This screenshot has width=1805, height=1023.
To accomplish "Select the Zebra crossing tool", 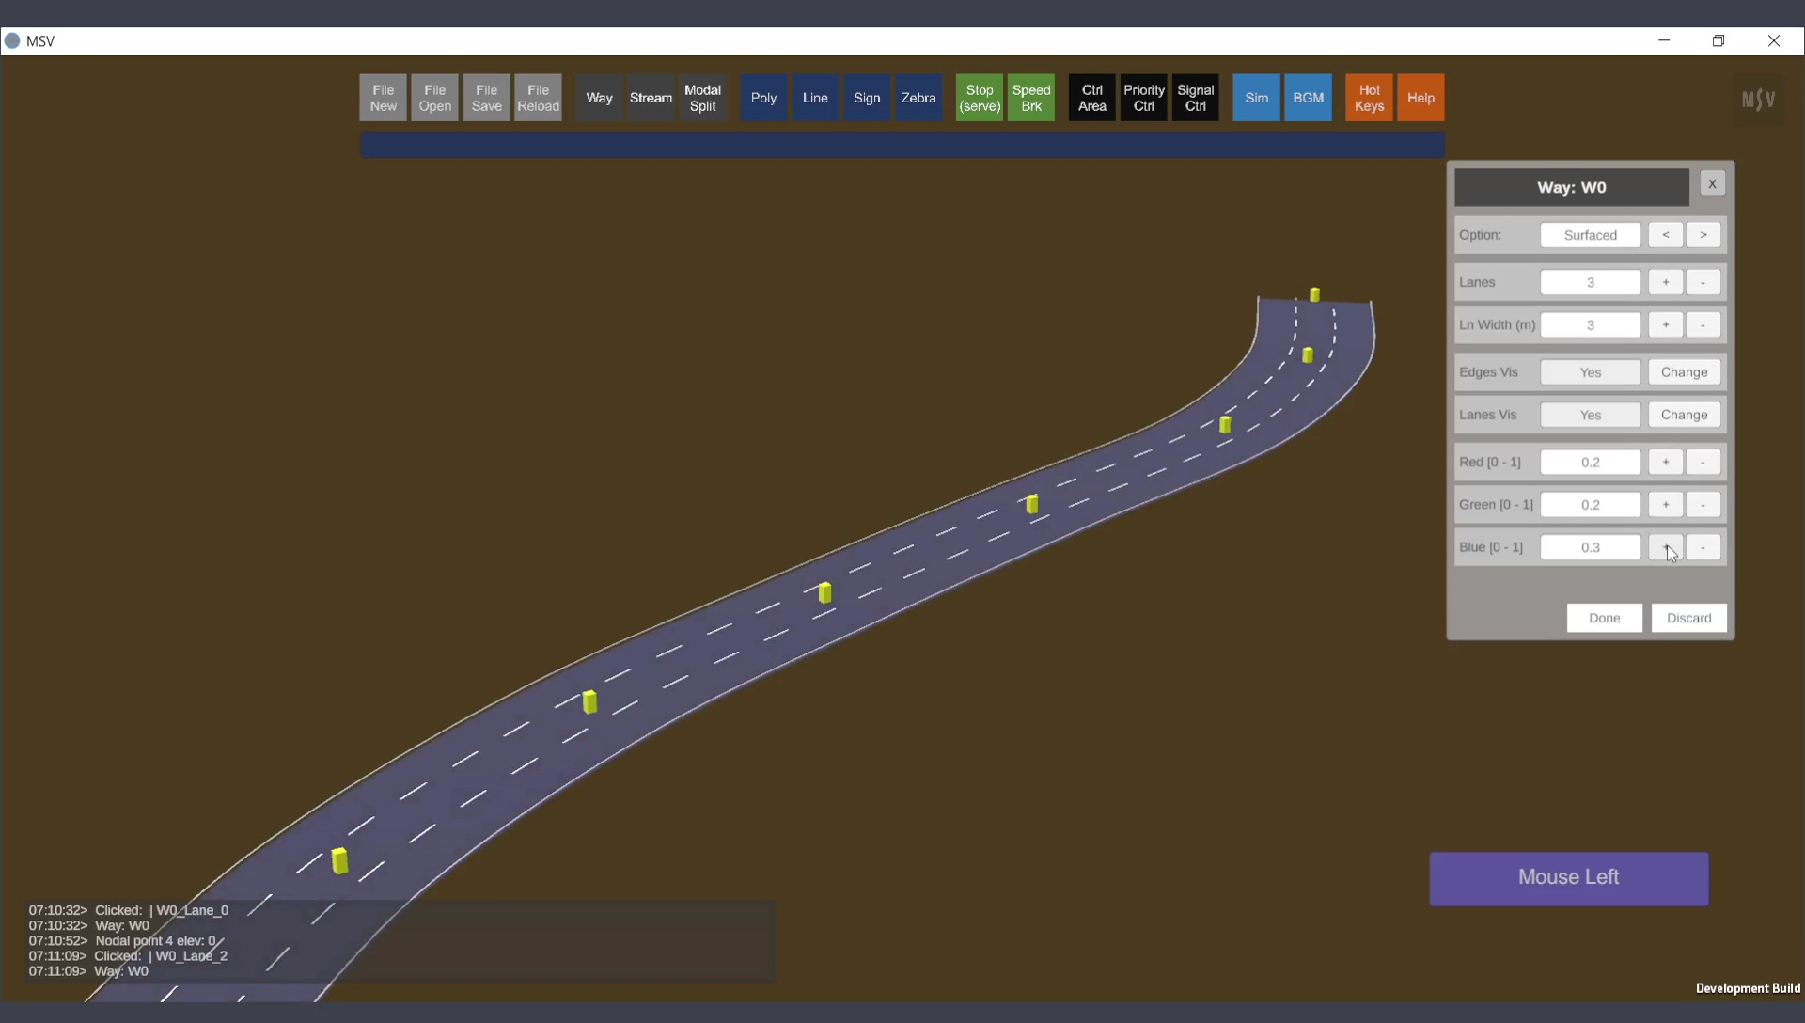I will [918, 98].
